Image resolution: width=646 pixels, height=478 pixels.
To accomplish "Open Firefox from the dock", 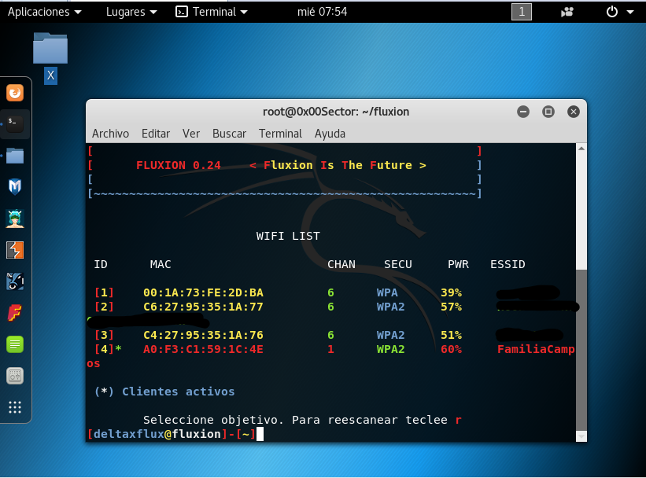I will (15, 93).
